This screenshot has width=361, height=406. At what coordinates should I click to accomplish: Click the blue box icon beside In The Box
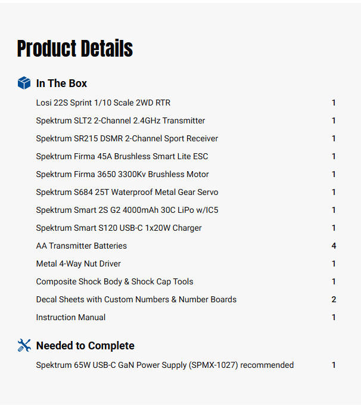point(24,83)
